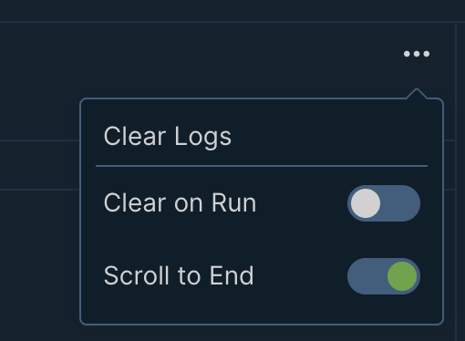465x341 pixels.
Task: Click the separator line under Clear Logs
Action: [x=262, y=166]
